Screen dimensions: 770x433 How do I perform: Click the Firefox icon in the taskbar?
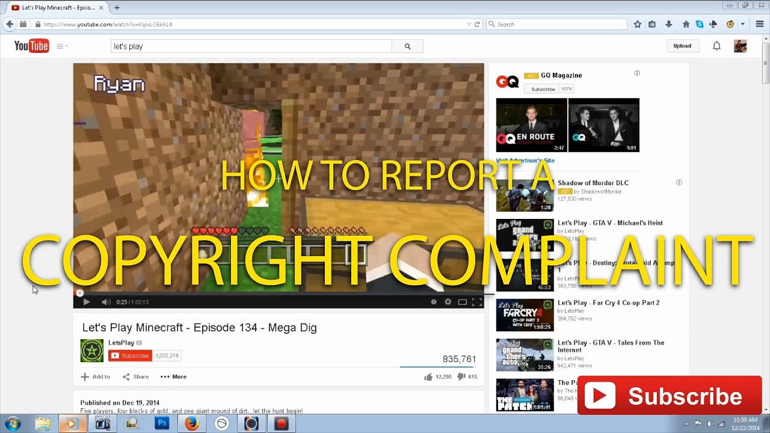[x=192, y=423]
